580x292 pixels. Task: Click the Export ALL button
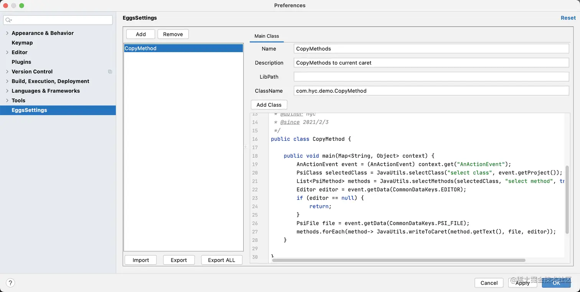point(221,260)
